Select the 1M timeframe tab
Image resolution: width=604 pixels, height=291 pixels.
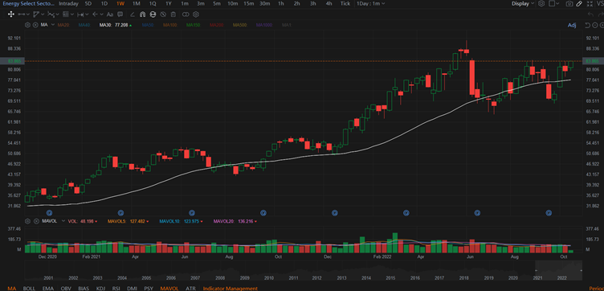[x=136, y=3]
